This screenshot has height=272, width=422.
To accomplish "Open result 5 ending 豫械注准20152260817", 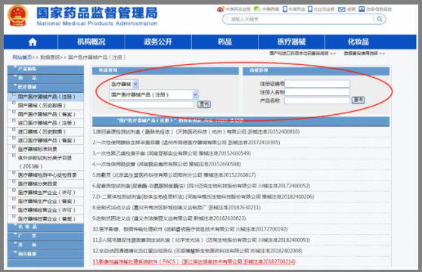I will click(174, 175).
